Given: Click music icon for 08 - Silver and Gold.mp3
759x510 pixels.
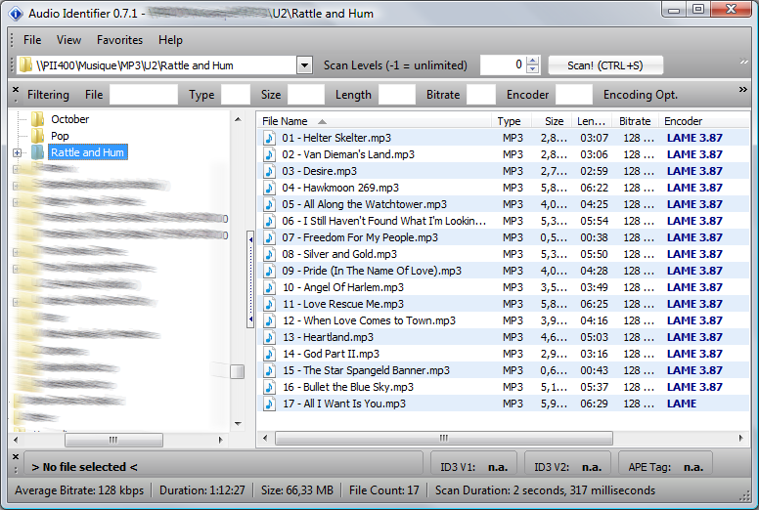Looking at the screenshot, I should pos(269,254).
